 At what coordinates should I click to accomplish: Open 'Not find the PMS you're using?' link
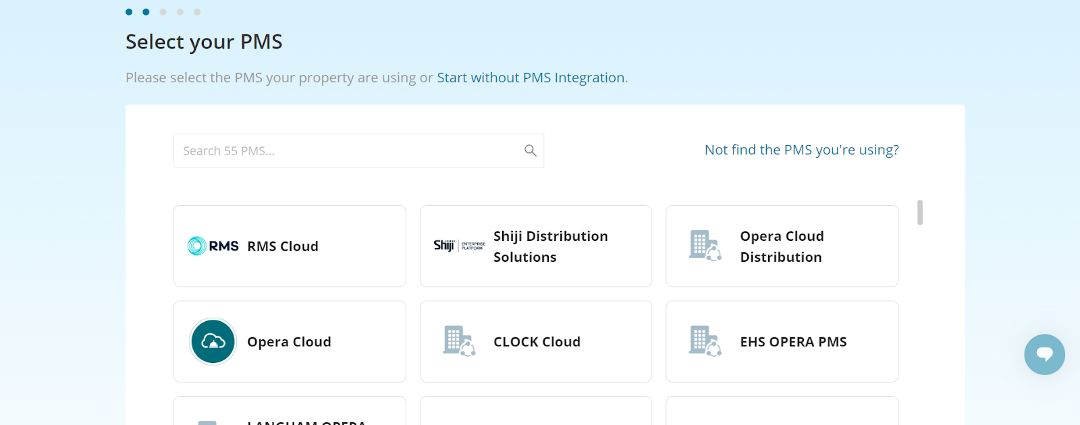click(x=802, y=150)
